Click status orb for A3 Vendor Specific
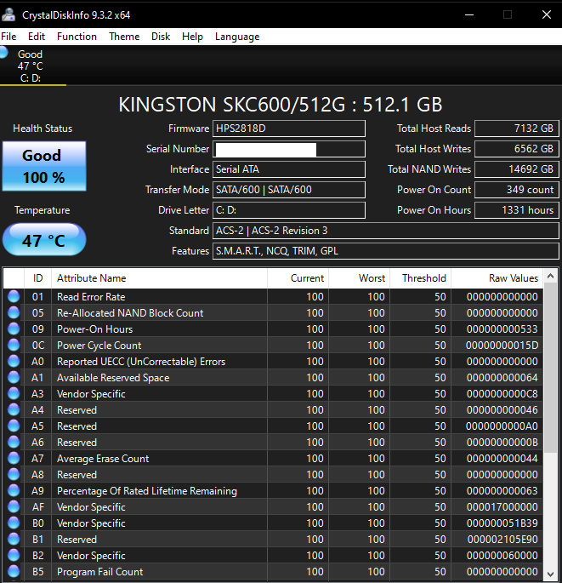This screenshot has width=562, height=583. (14, 394)
